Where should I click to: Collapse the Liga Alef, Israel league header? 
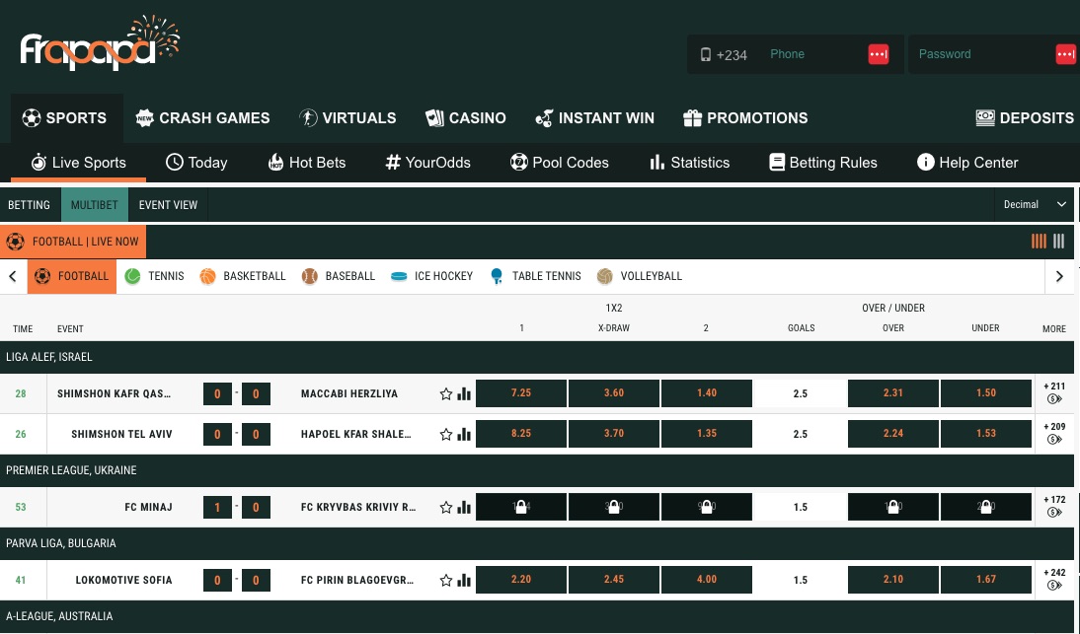click(537, 357)
